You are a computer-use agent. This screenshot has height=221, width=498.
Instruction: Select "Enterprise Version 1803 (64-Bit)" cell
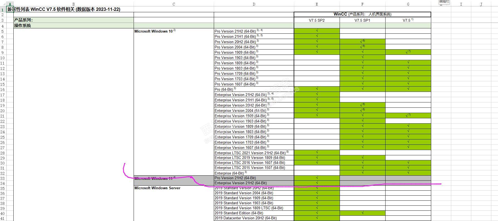254,132
